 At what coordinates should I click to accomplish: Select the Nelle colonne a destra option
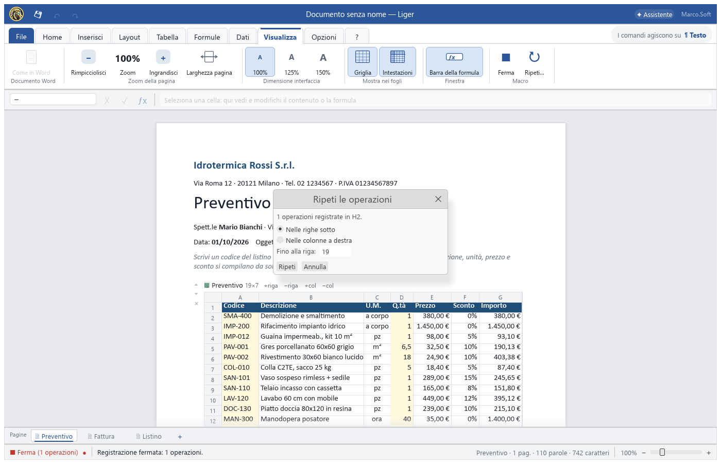click(280, 240)
